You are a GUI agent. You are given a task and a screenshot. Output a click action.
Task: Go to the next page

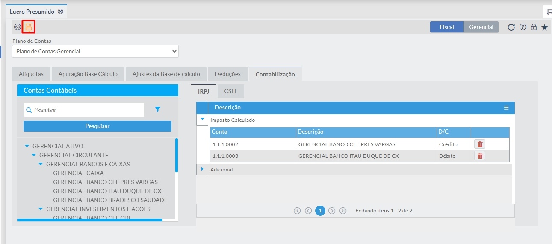point(332,211)
